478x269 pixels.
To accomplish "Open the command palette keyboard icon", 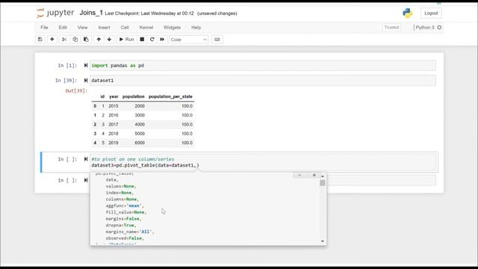I will tap(217, 40).
